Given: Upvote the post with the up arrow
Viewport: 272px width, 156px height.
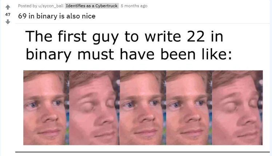Looking at the screenshot, I should point(8,7).
